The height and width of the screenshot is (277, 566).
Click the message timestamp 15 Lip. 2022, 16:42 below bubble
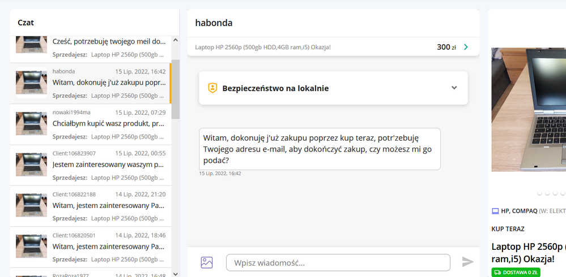click(x=220, y=173)
